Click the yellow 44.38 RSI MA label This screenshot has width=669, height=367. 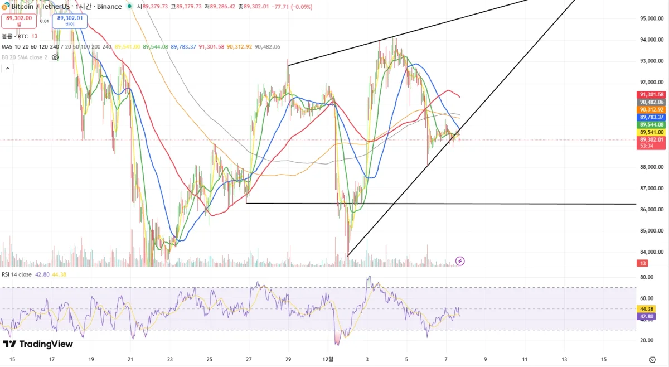[x=647, y=308]
